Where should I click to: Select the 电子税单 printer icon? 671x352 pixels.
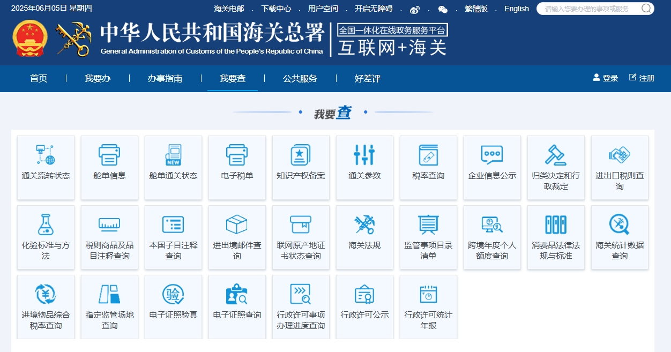pyautogui.click(x=237, y=154)
